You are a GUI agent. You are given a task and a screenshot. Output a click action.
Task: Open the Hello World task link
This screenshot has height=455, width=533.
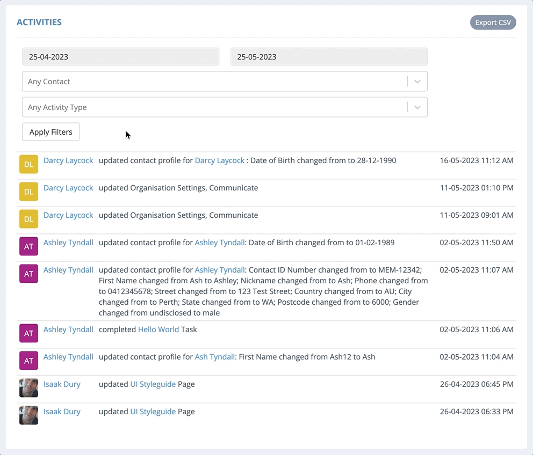tap(159, 329)
